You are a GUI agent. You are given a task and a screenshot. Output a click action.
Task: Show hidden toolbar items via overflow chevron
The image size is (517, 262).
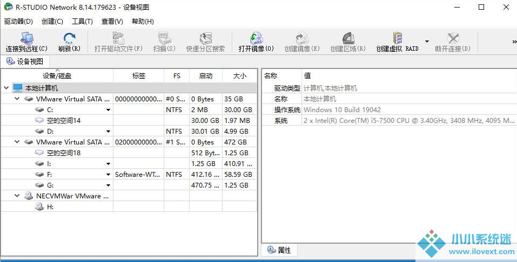click(x=514, y=42)
